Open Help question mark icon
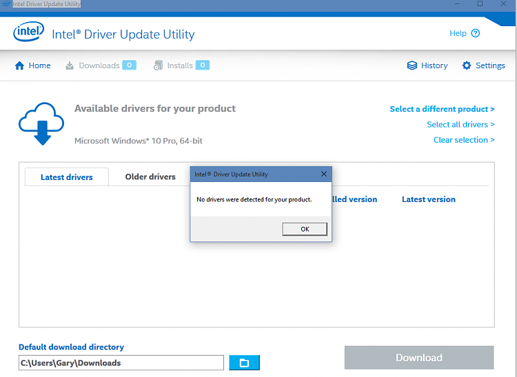 [475, 33]
